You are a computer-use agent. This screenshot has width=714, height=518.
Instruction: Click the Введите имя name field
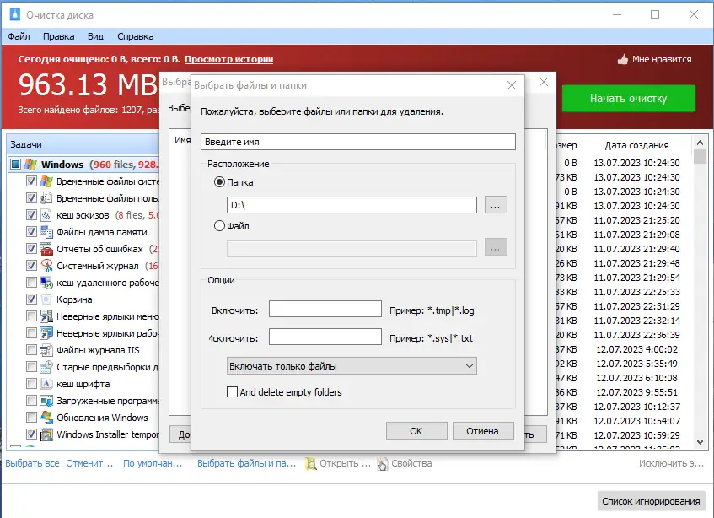pyautogui.click(x=358, y=142)
